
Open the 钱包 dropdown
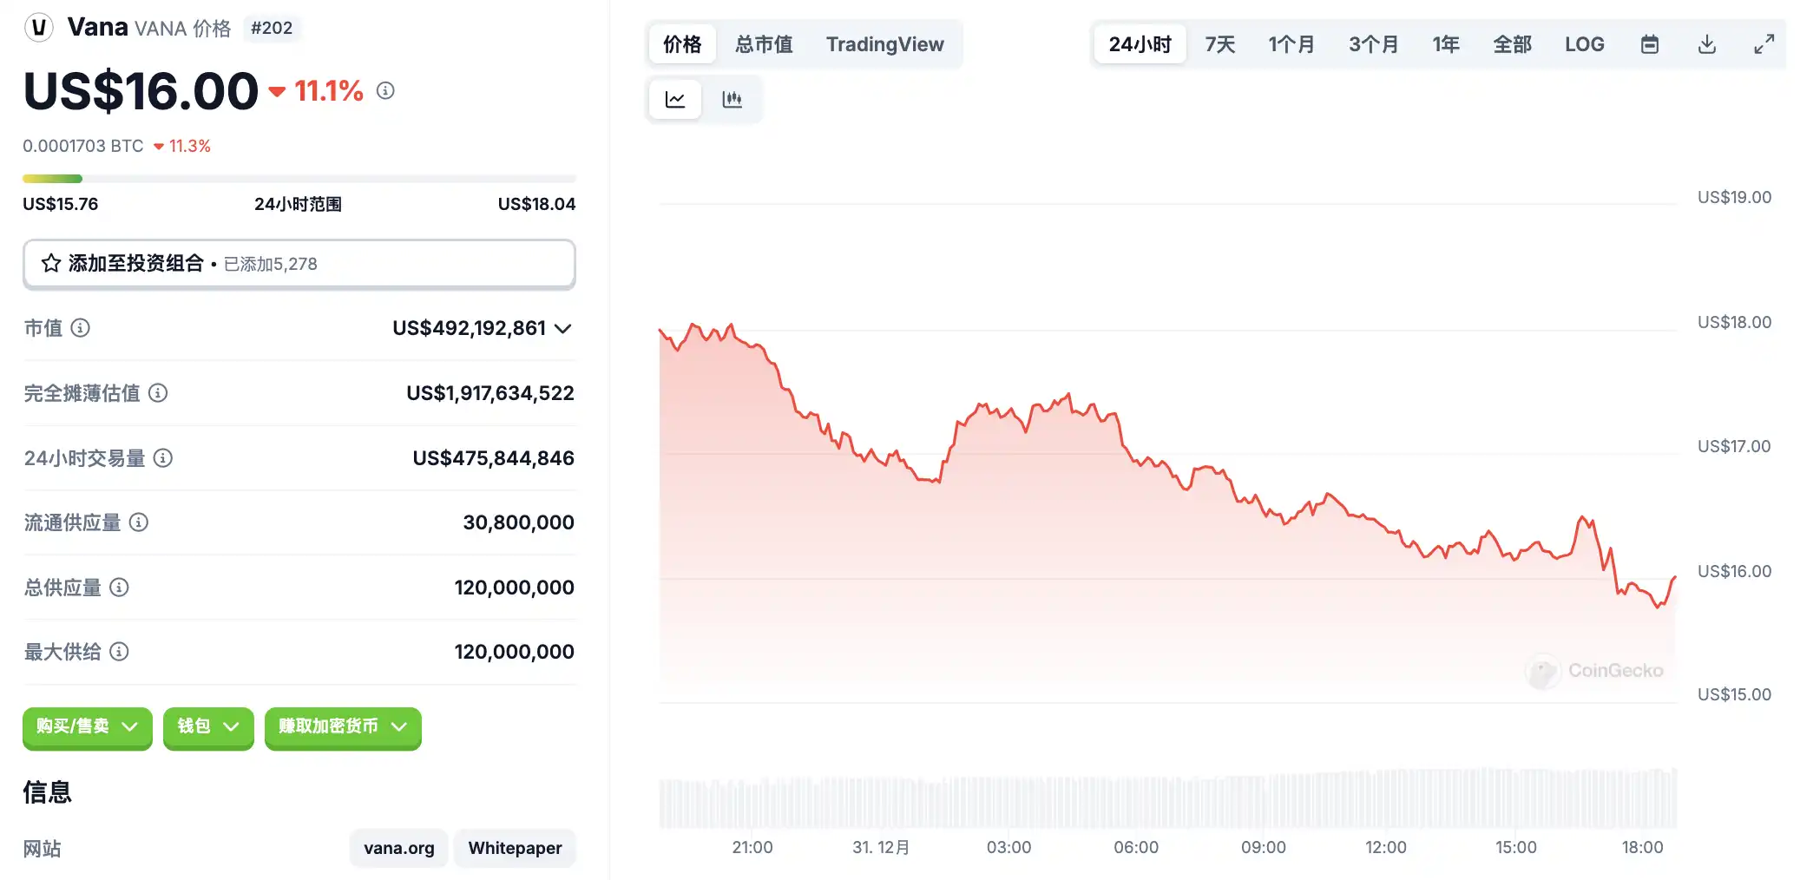[x=207, y=726]
